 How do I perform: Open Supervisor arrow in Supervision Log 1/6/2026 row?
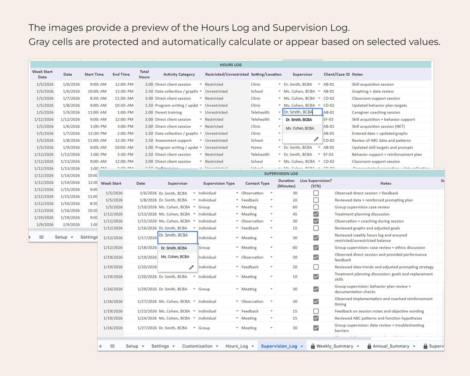(194, 193)
